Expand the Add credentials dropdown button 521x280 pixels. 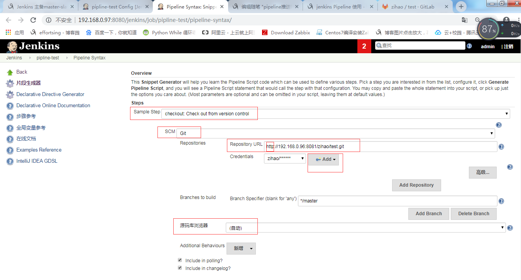click(x=323, y=159)
